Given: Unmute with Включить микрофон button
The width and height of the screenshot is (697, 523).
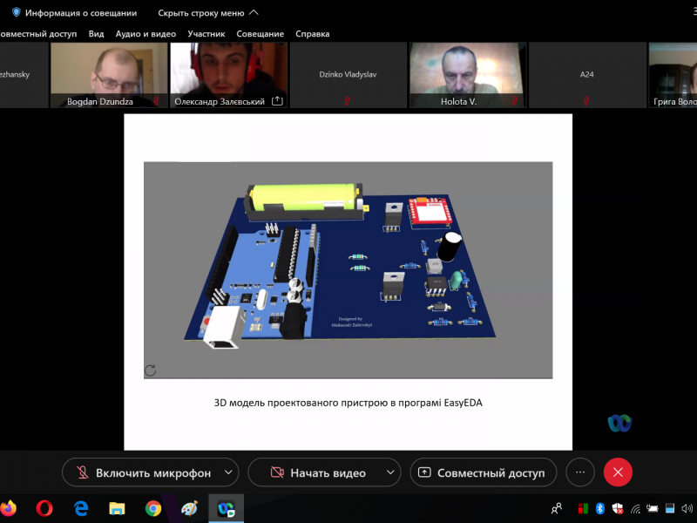Looking at the screenshot, I should pos(144,472).
